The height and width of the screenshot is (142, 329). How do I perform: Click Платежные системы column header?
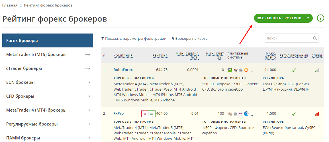point(238,55)
